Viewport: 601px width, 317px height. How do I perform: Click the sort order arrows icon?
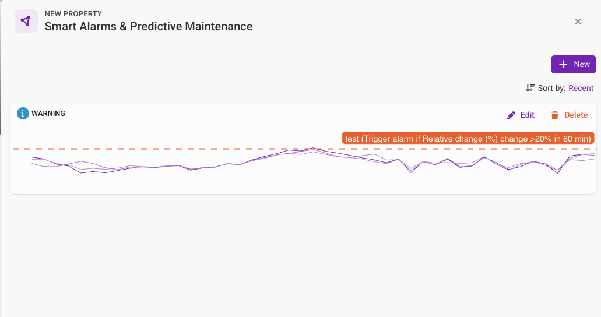[530, 89]
